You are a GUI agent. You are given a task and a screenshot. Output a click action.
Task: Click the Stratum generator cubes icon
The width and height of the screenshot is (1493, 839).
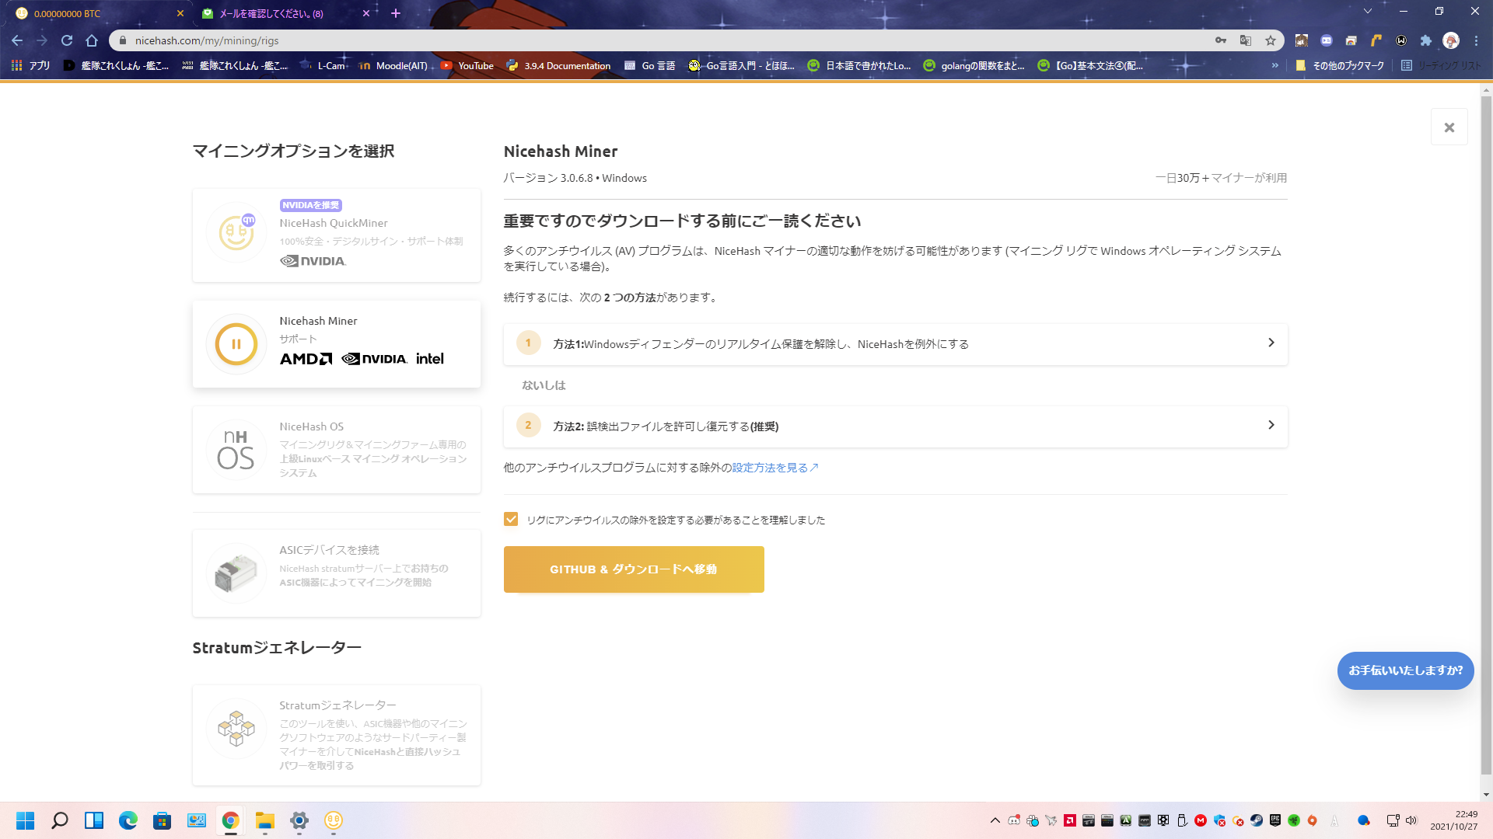pyautogui.click(x=236, y=729)
